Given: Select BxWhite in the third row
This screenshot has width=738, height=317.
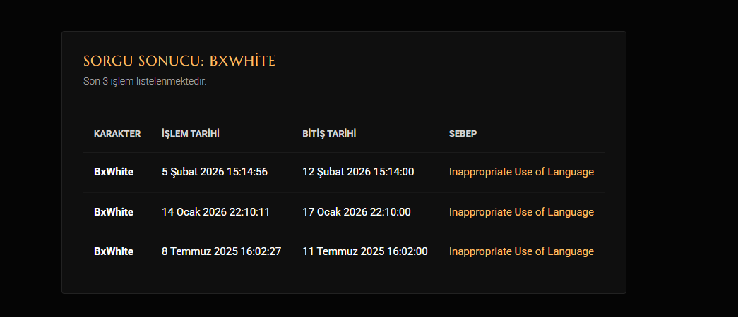Looking at the screenshot, I should point(114,251).
